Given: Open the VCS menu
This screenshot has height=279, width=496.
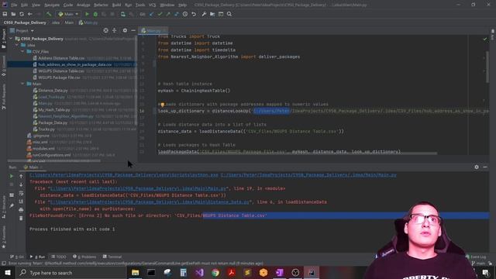Looking at the screenshot, I should pyautogui.click(x=152, y=5).
